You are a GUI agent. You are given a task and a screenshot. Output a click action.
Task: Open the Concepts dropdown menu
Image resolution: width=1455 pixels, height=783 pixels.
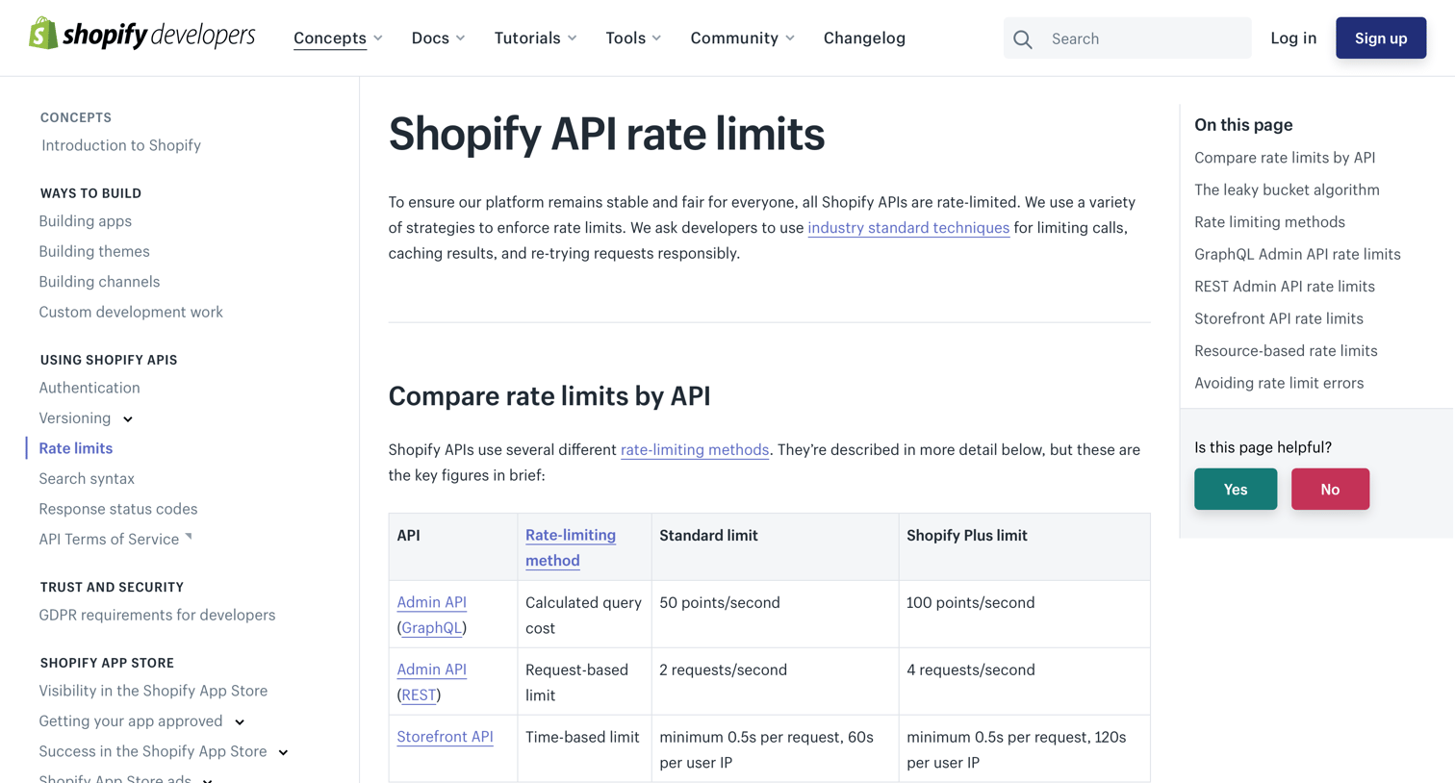point(338,38)
